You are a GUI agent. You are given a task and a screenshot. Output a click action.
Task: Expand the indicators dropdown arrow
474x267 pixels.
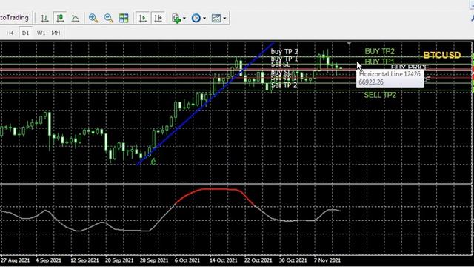coord(184,18)
